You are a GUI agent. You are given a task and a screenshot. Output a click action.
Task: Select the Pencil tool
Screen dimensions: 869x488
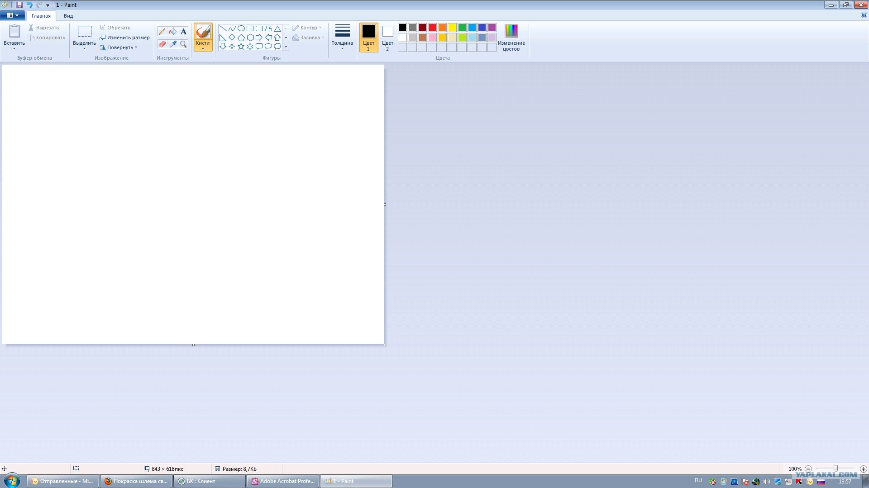click(162, 31)
